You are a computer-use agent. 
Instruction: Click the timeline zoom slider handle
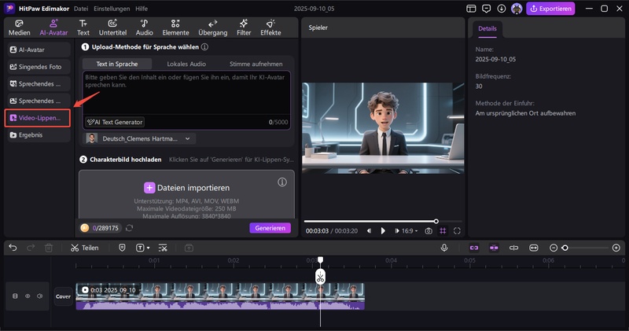[x=565, y=248]
